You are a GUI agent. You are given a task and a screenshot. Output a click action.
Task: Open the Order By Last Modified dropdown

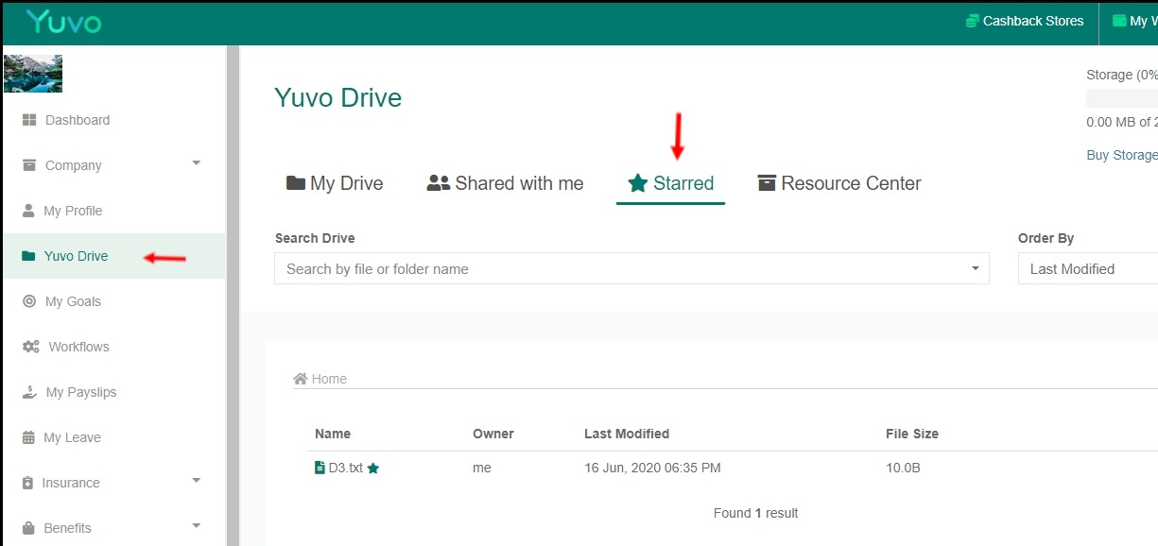(1088, 269)
